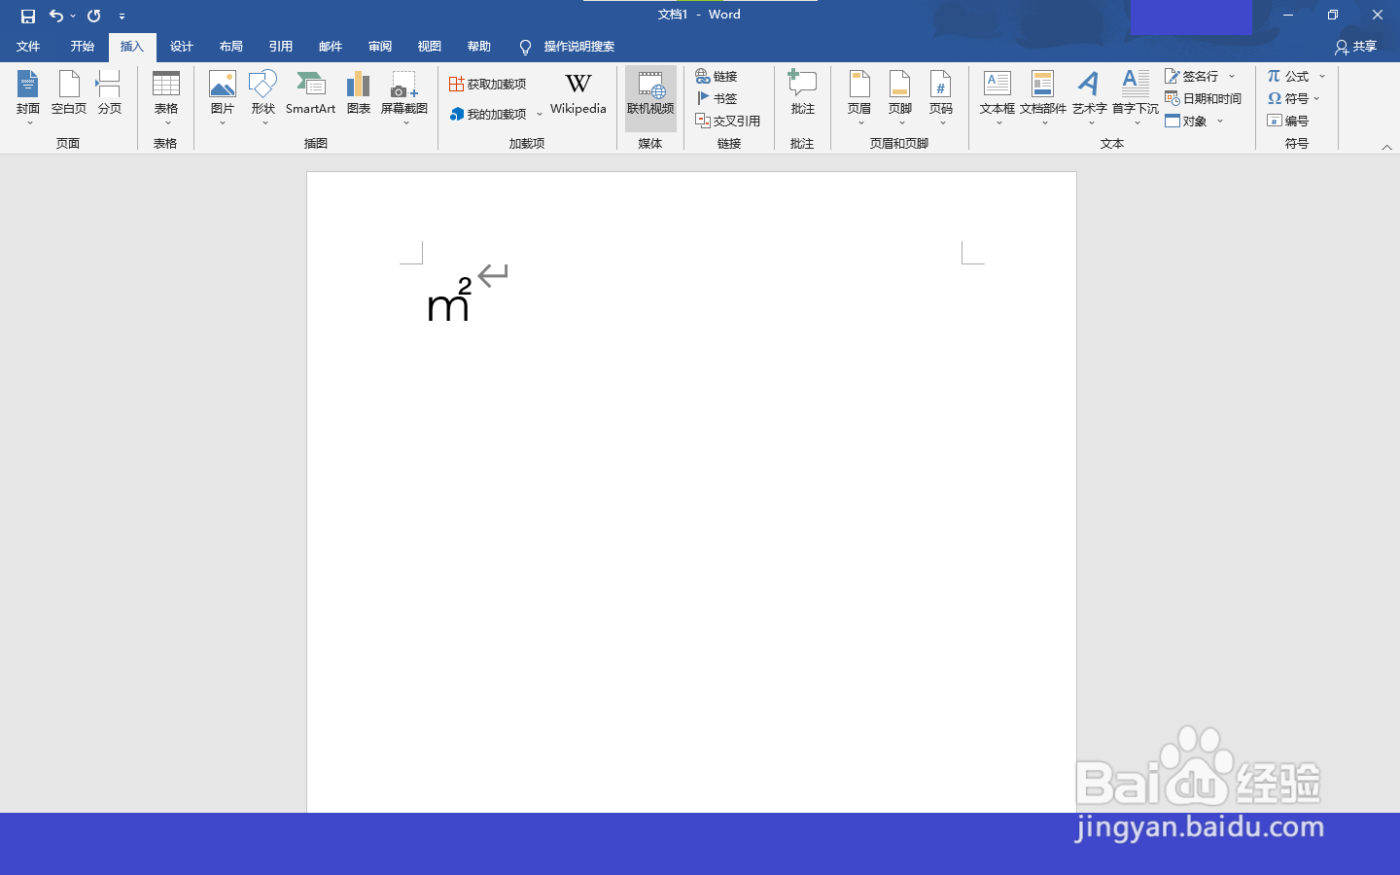1400x875 pixels.
Task: Click the 操作说明搜索 search box
Action: coord(568,47)
